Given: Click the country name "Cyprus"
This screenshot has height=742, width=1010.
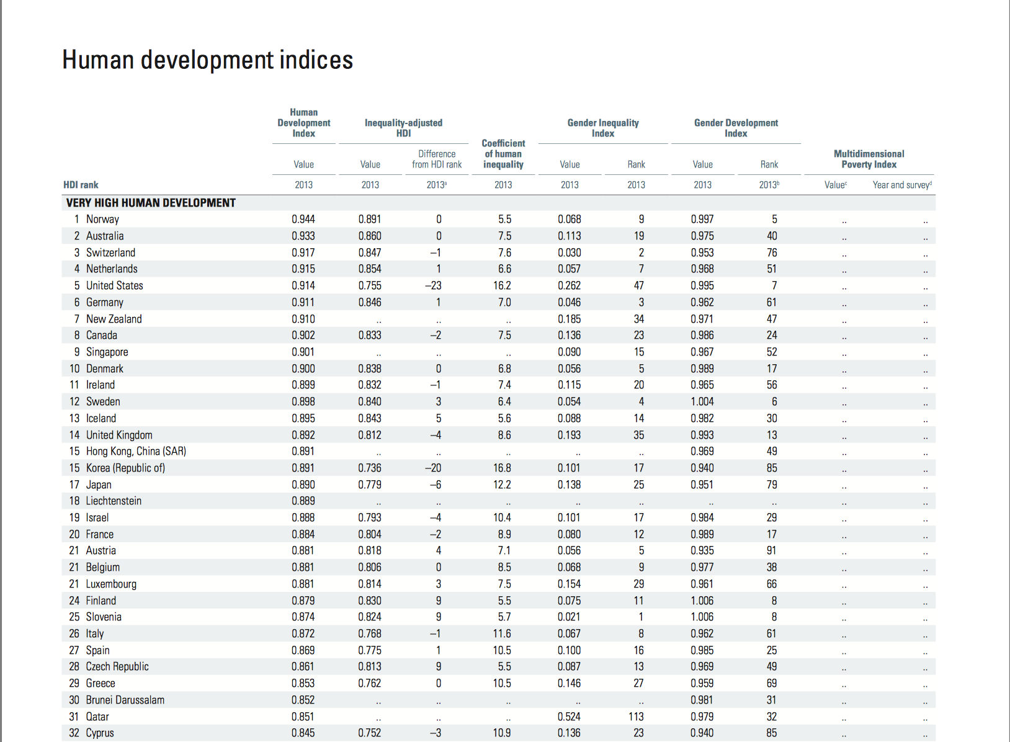Looking at the screenshot, I should [x=100, y=733].
